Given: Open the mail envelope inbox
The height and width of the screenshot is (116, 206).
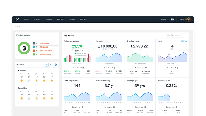Looking at the screenshot, I should pyautogui.click(x=172, y=20).
